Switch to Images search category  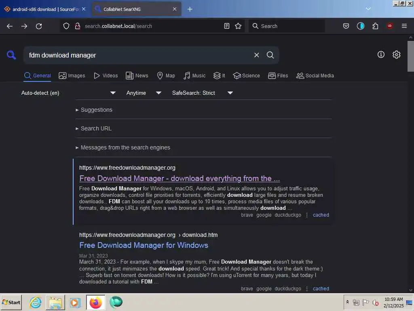pyautogui.click(x=72, y=76)
